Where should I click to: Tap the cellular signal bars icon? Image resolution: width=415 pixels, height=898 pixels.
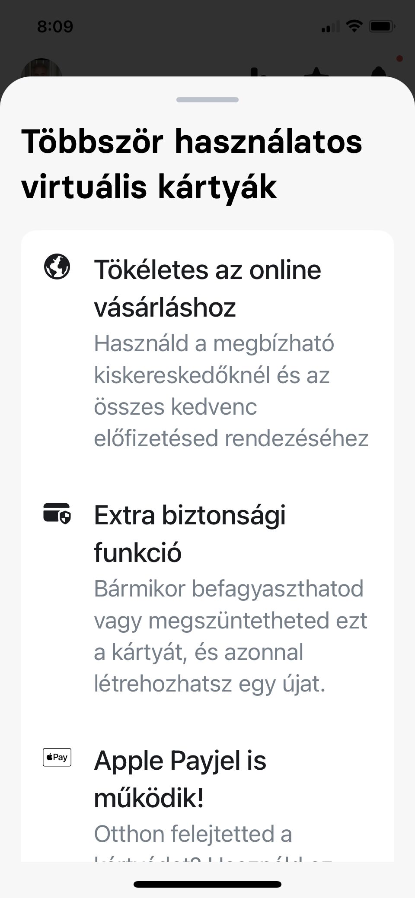click(331, 27)
